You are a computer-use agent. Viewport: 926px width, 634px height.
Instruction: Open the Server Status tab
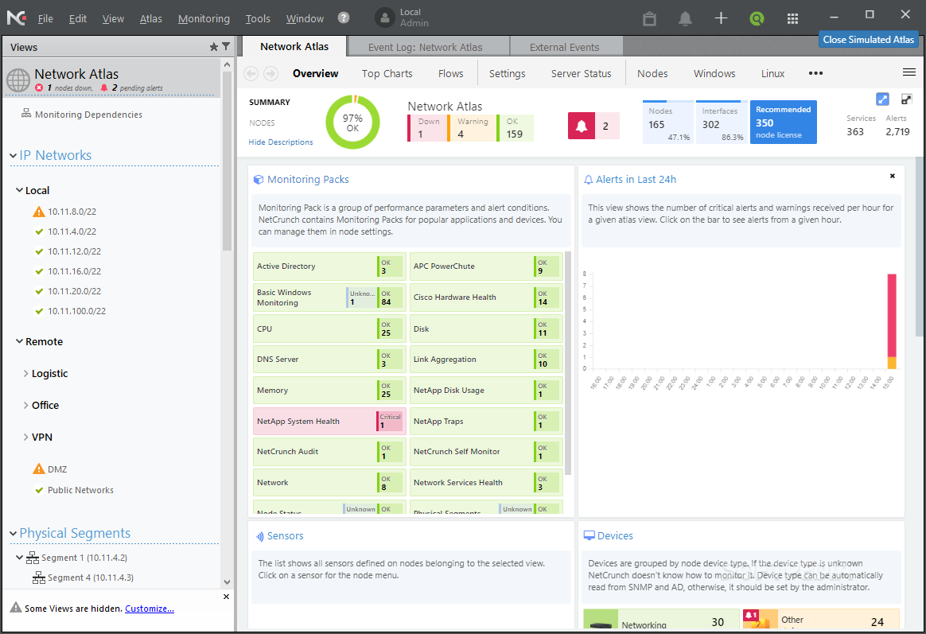[581, 74]
